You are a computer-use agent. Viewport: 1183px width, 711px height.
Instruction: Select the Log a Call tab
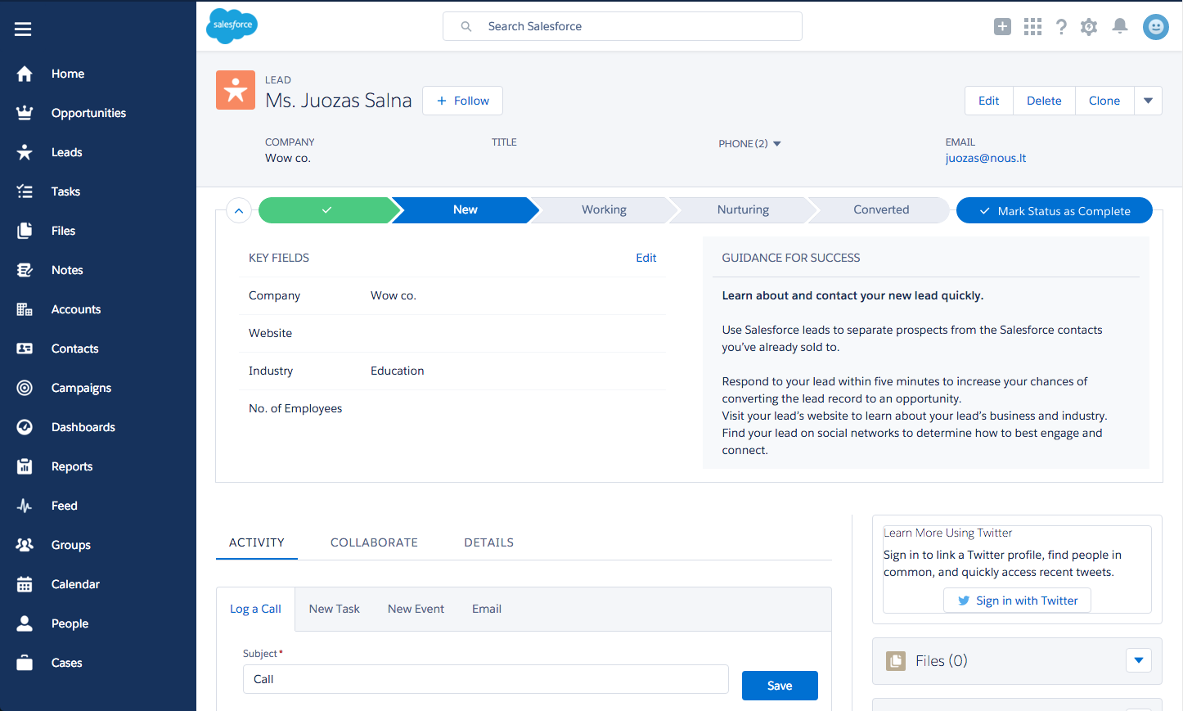255,609
